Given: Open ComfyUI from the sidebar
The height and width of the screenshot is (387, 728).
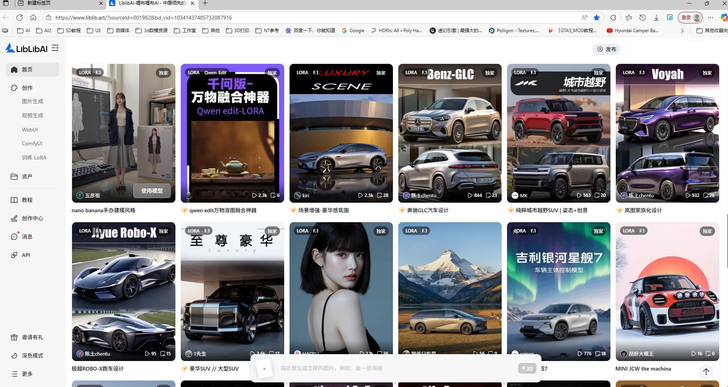Looking at the screenshot, I should 32,143.
